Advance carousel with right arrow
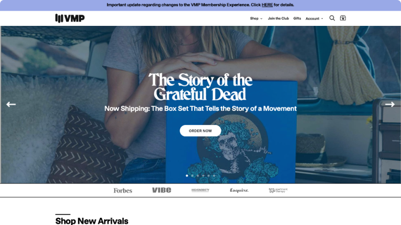Viewport: 401px width, 225px height. tap(390, 104)
